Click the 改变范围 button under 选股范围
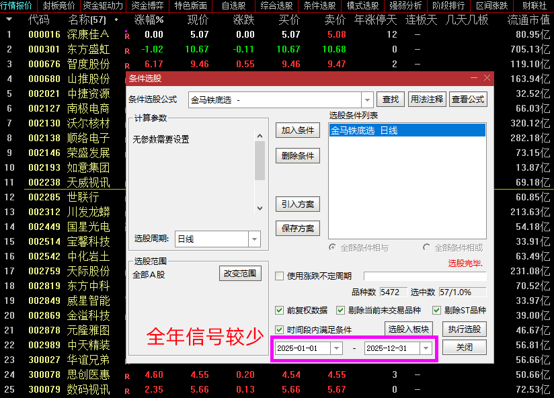554x398 pixels. (x=239, y=273)
